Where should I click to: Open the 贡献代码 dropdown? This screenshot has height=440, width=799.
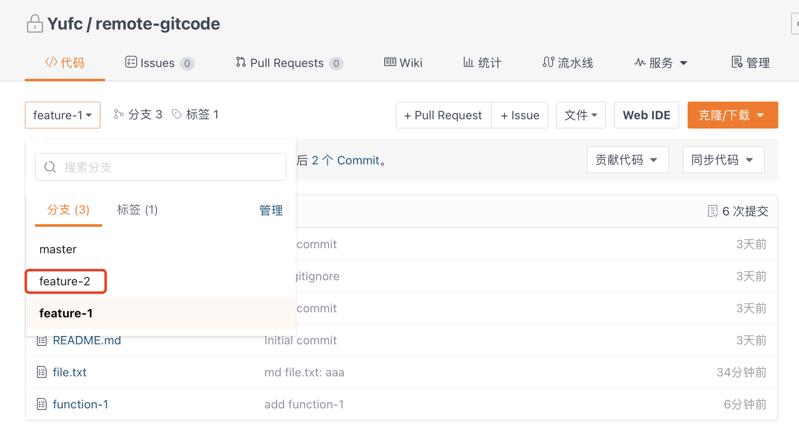pyautogui.click(x=627, y=160)
